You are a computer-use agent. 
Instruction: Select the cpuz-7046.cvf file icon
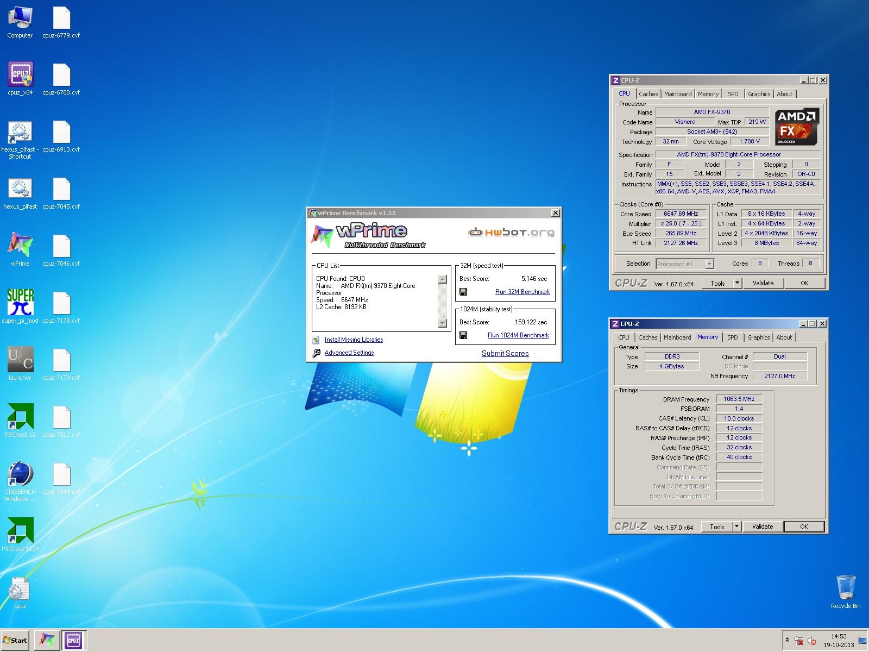(x=61, y=250)
